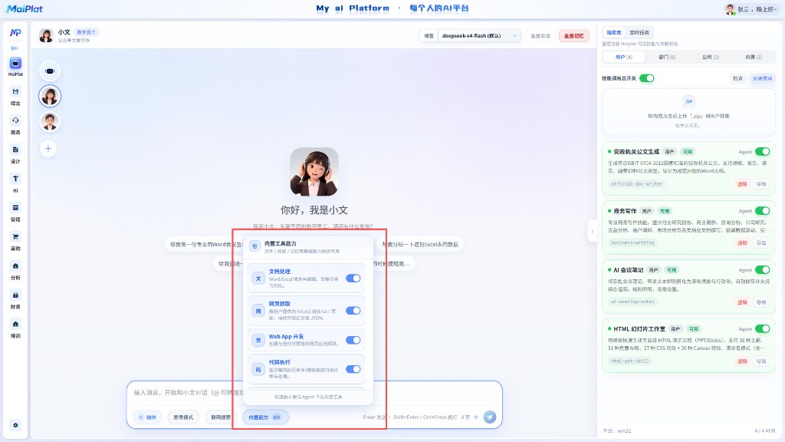Toggle the 代码执行 capability switch
Screen dimensions: 785x442
[x=353, y=369]
